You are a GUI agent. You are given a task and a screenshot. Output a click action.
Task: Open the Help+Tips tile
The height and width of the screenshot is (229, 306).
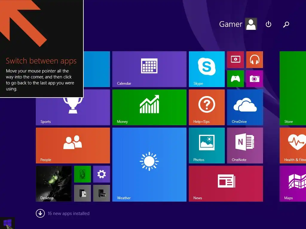tap(207, 107)
